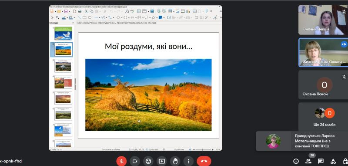Expand the Insert Table dropdown arrow
The width and height of the screenshot is (348, 166).
click(174, 12)
